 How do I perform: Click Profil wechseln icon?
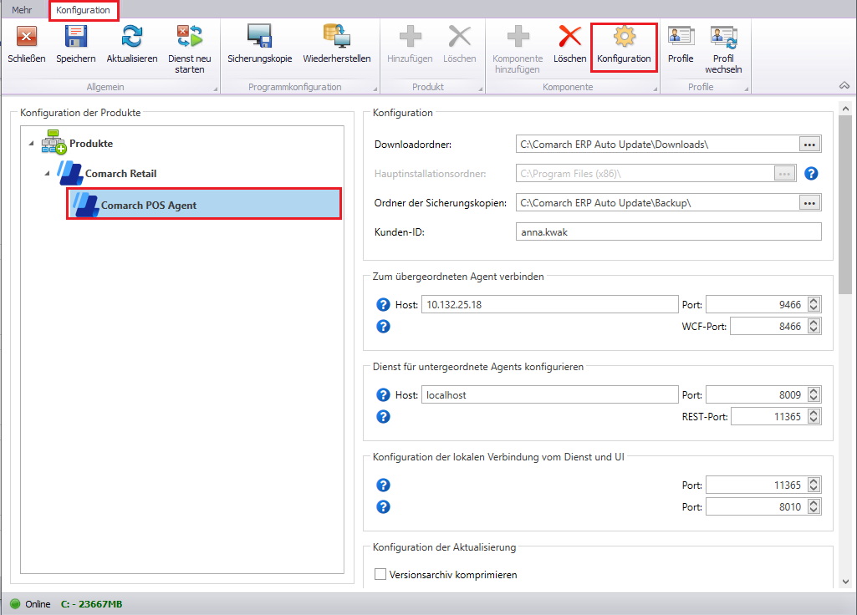click(x=723, y=37)
